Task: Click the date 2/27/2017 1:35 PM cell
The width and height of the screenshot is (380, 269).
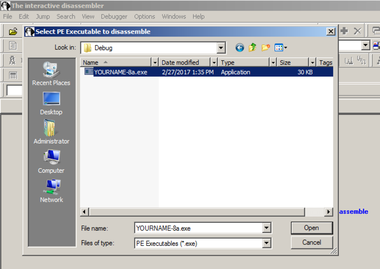Action: pos(188,72)
